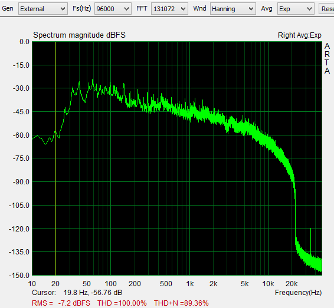Click the RMS = -7.2 dBFS readout
Screen dimensions: 334x308
pyautogui.click(x=61, y=303)
